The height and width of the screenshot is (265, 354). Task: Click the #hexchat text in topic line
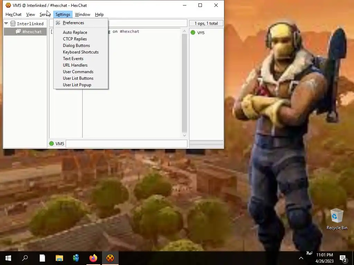(129, 31)
